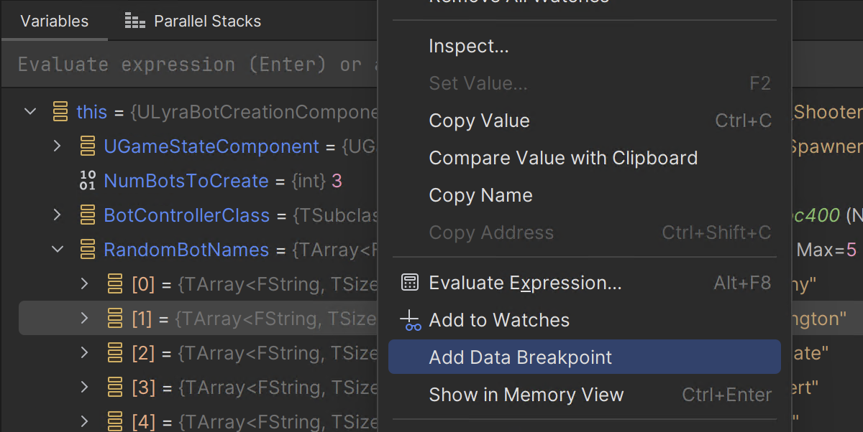
Task: Expand array element [2] chevron
Action: (x=85, y=353)
